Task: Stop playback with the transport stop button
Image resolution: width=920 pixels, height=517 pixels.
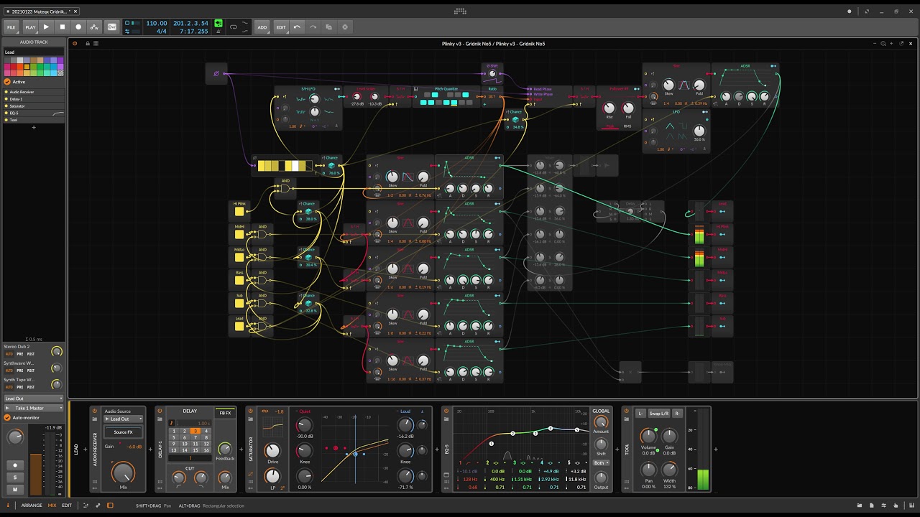Action: [63, 27]
